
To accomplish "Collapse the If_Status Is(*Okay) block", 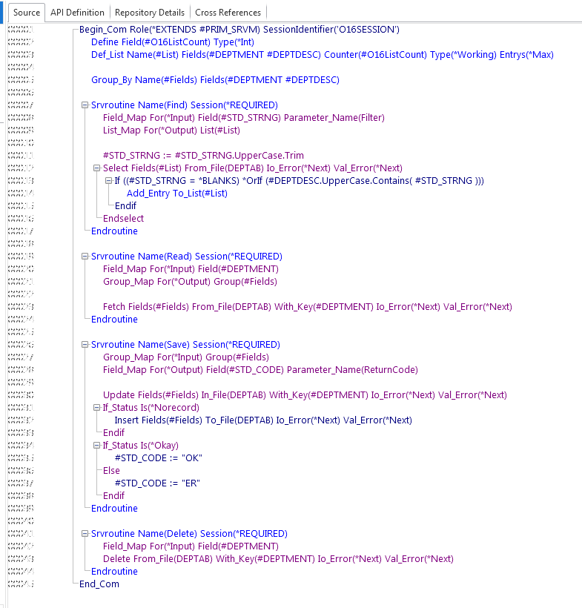I will [x=97, y=446].
